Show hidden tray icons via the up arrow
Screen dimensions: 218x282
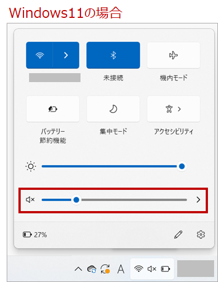(x=78, y=269)
